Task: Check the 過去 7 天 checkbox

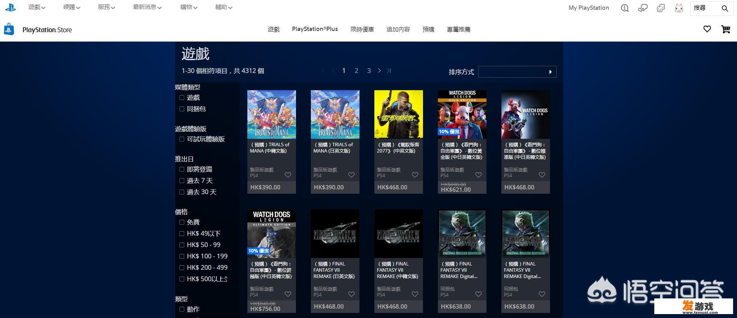Action: tap(182, 181)
